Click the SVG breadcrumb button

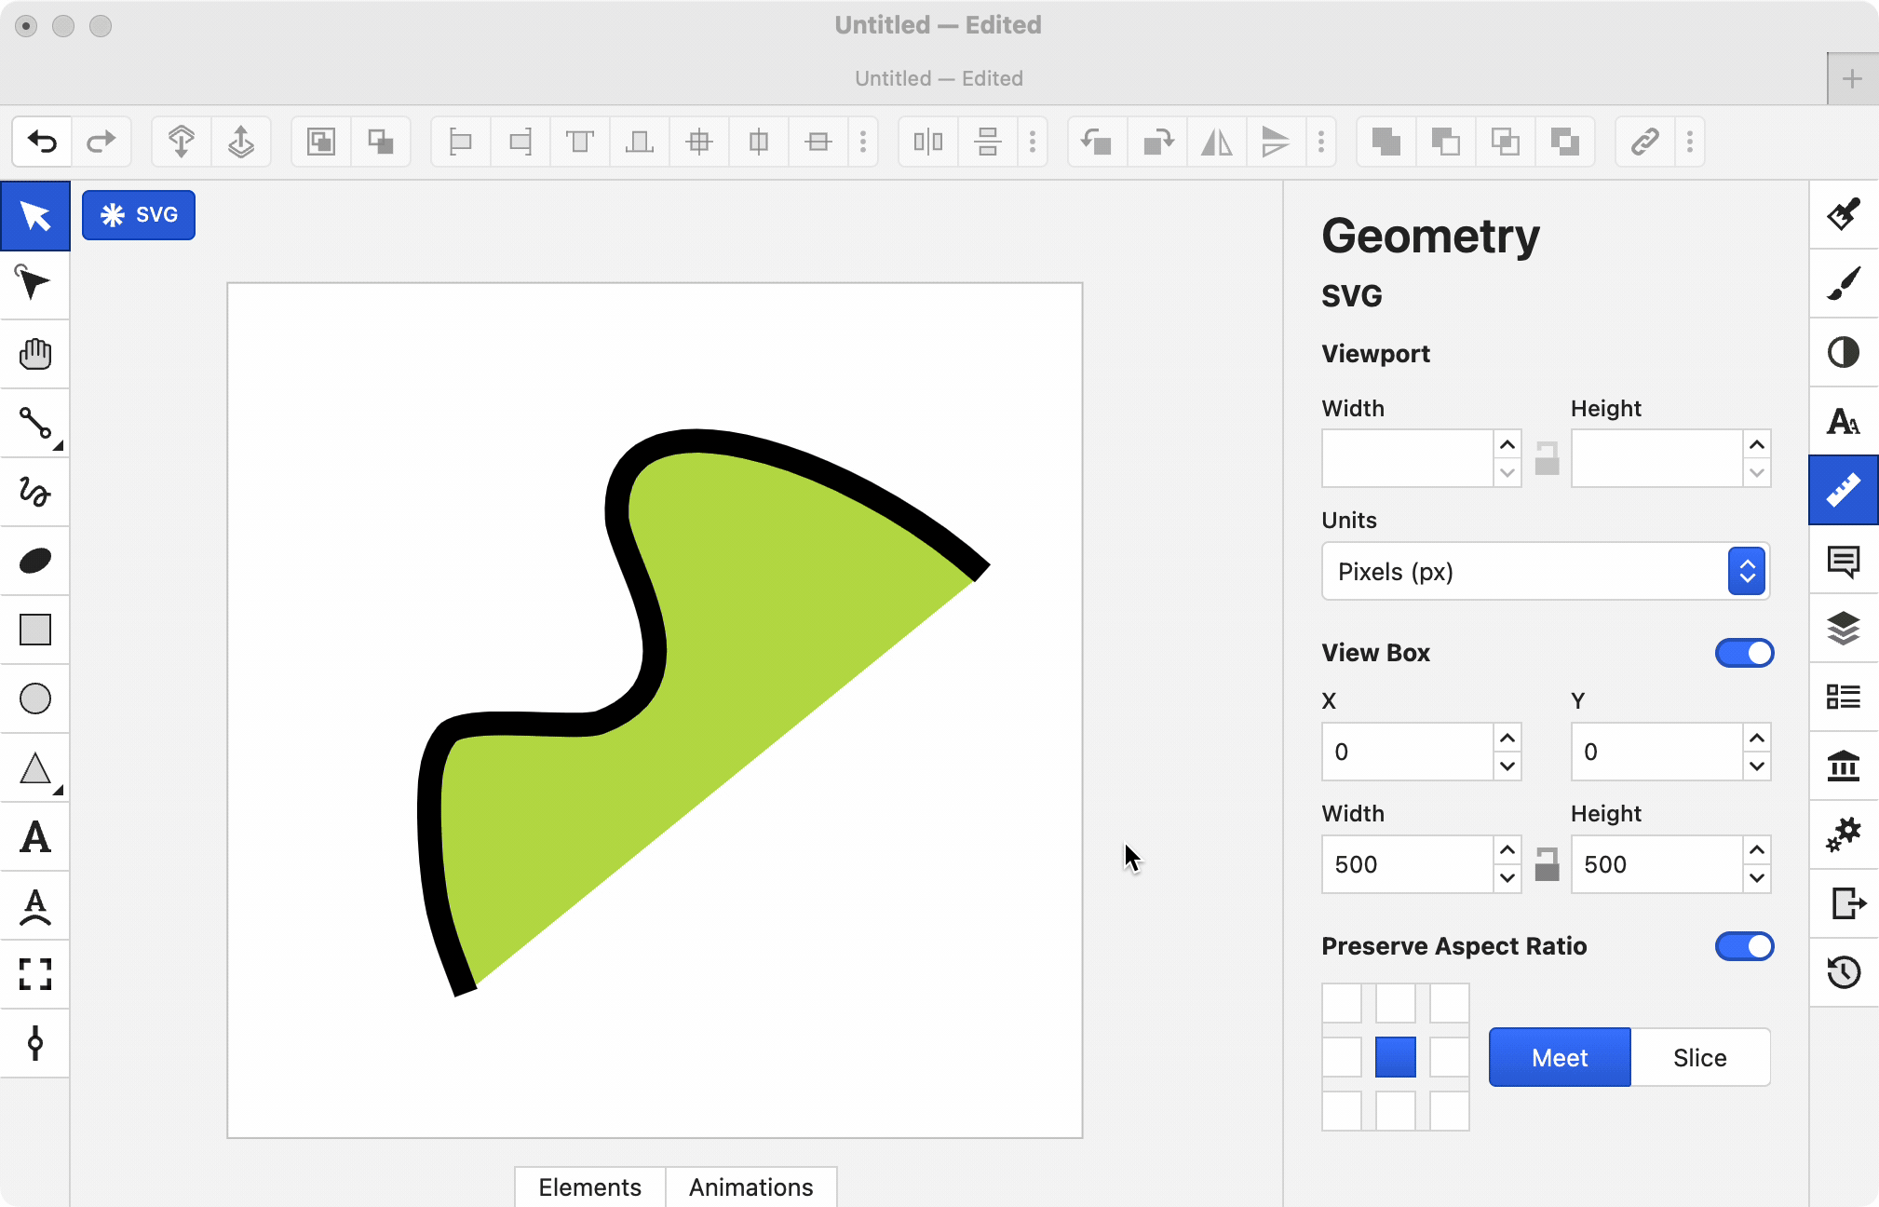139,215
